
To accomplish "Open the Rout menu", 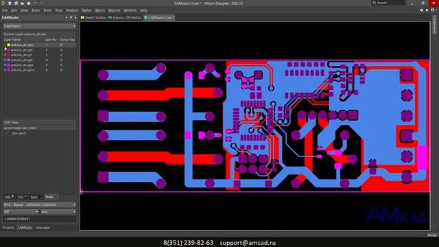I will [x=59, y=10].
